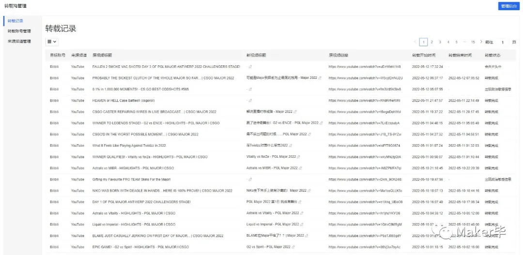The height and width of the screenshot is (255, 523).
Task: Click the 转载记录 page heading
Action: (61, 29)
